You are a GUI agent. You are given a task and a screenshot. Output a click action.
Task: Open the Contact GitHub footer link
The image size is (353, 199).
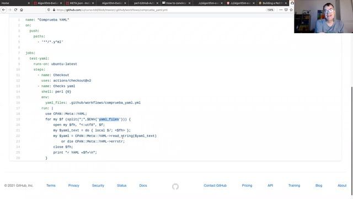point(215,186)
